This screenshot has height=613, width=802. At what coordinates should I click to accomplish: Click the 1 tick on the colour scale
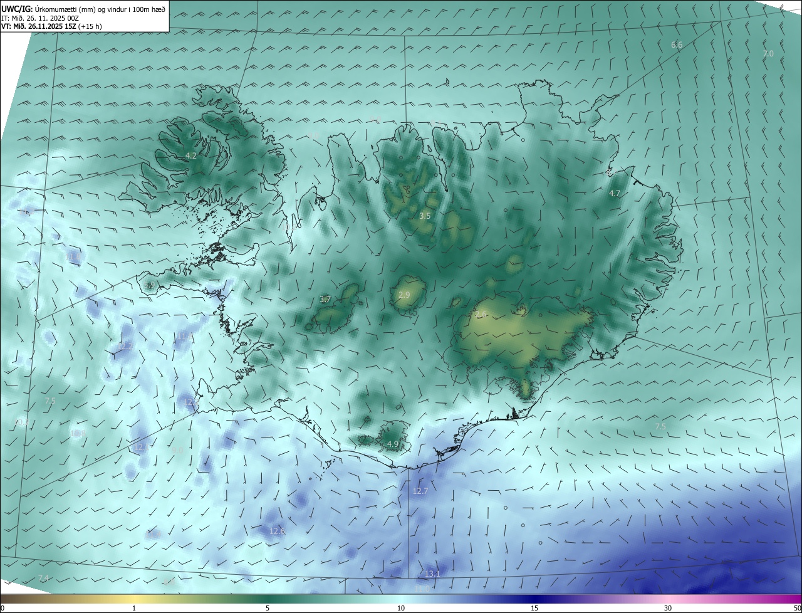[134, 608]
